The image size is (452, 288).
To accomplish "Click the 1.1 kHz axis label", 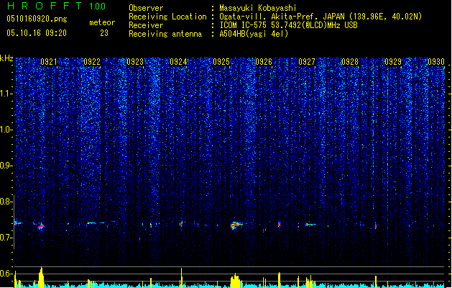I will (x=6, y=94).
